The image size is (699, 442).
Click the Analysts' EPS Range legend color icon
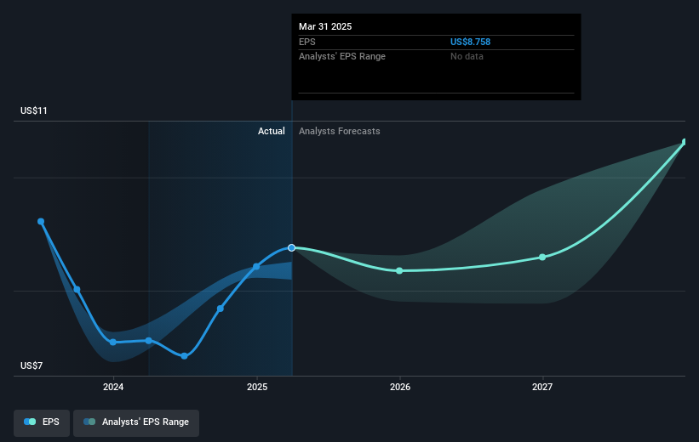pyautogui.click(x=89, y=422)
